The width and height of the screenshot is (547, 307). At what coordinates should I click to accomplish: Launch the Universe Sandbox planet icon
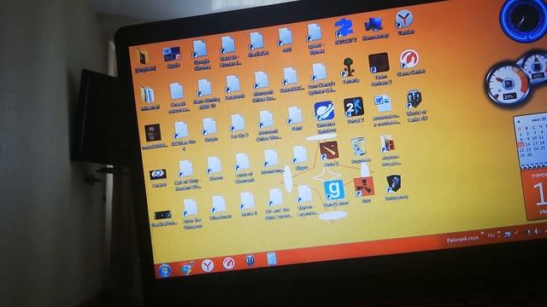(x=325, y=118)
